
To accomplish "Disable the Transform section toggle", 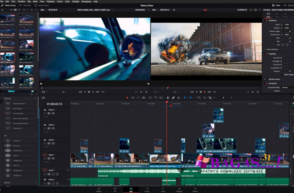I will tap(266, 21).
